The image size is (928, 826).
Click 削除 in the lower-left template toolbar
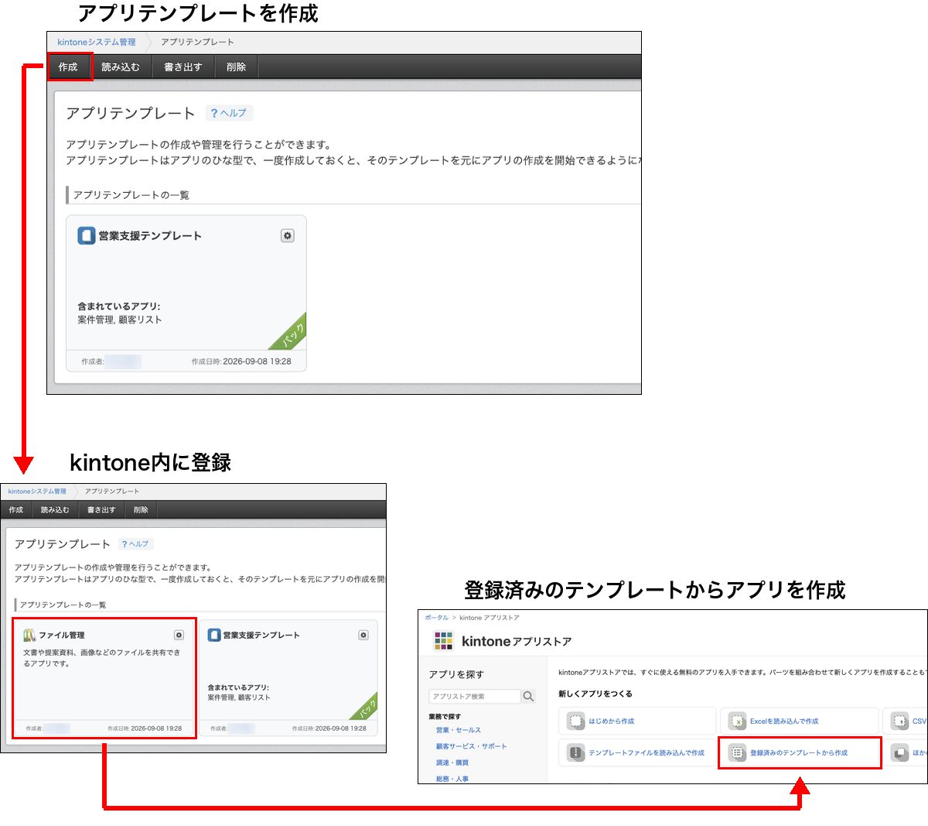coord(141,509)
